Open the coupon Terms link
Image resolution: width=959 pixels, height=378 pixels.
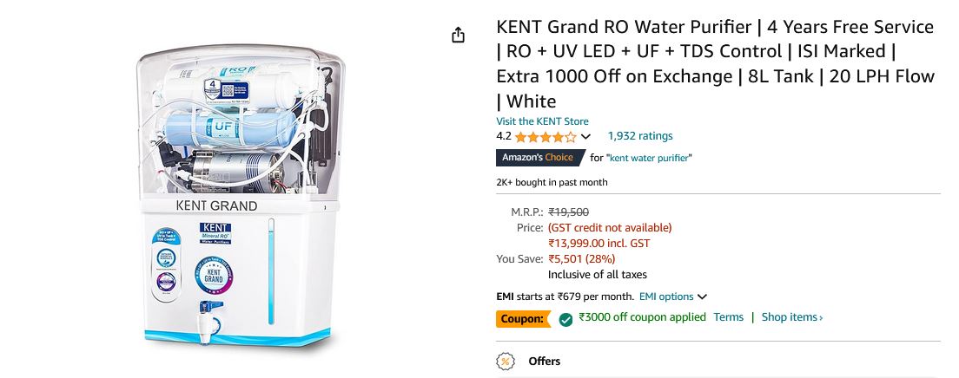(x=728, y=317)
